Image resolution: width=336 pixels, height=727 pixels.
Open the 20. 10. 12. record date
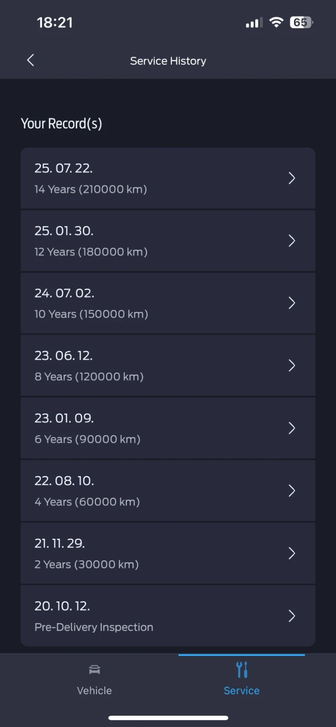62,606
